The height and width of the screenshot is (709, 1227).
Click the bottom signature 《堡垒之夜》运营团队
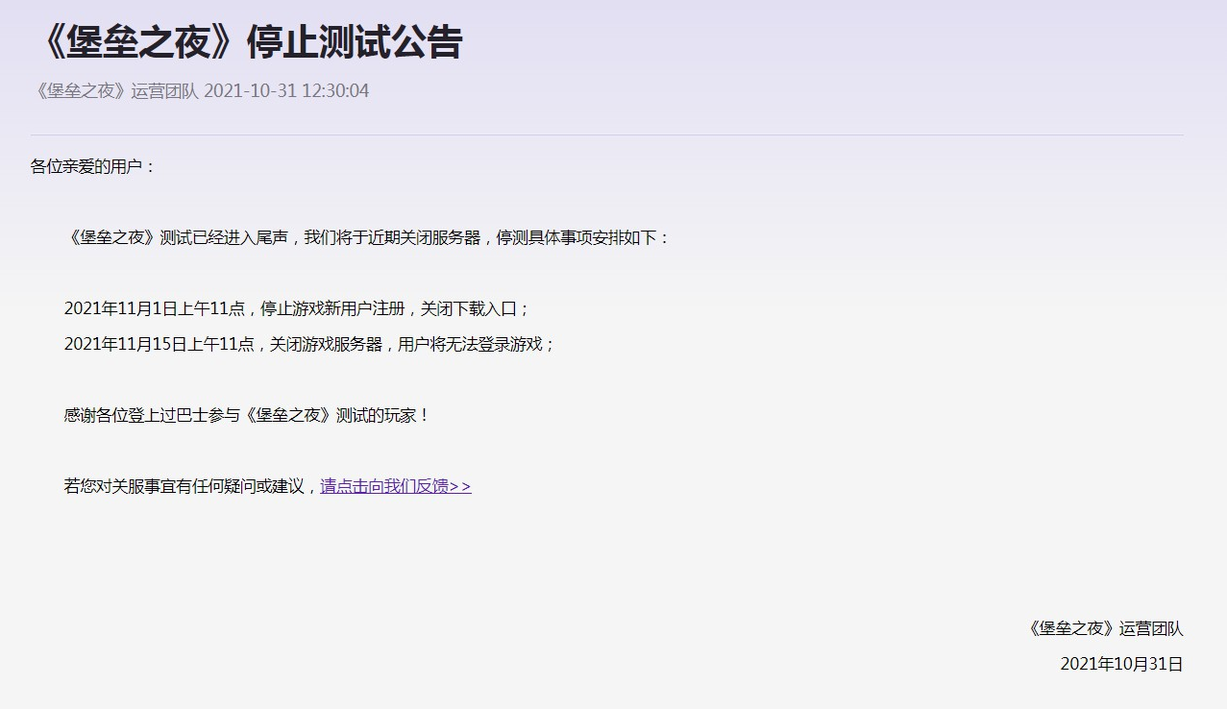click(1105, 629)
